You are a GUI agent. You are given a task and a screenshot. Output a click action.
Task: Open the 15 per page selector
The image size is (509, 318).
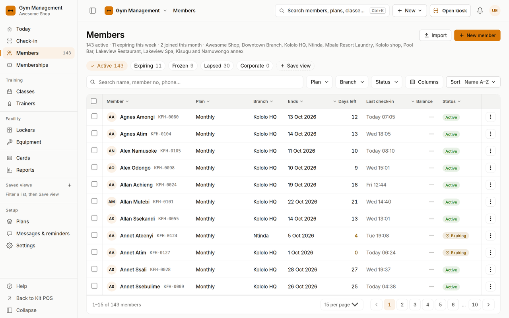pyautogui.click(x=342, y=305)
